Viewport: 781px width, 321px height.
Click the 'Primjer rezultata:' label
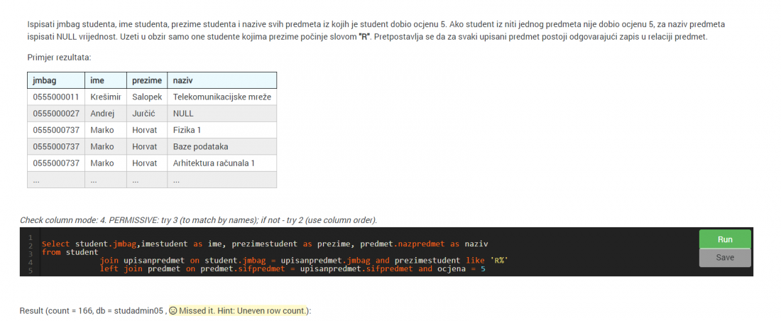(x=59, y=58)
